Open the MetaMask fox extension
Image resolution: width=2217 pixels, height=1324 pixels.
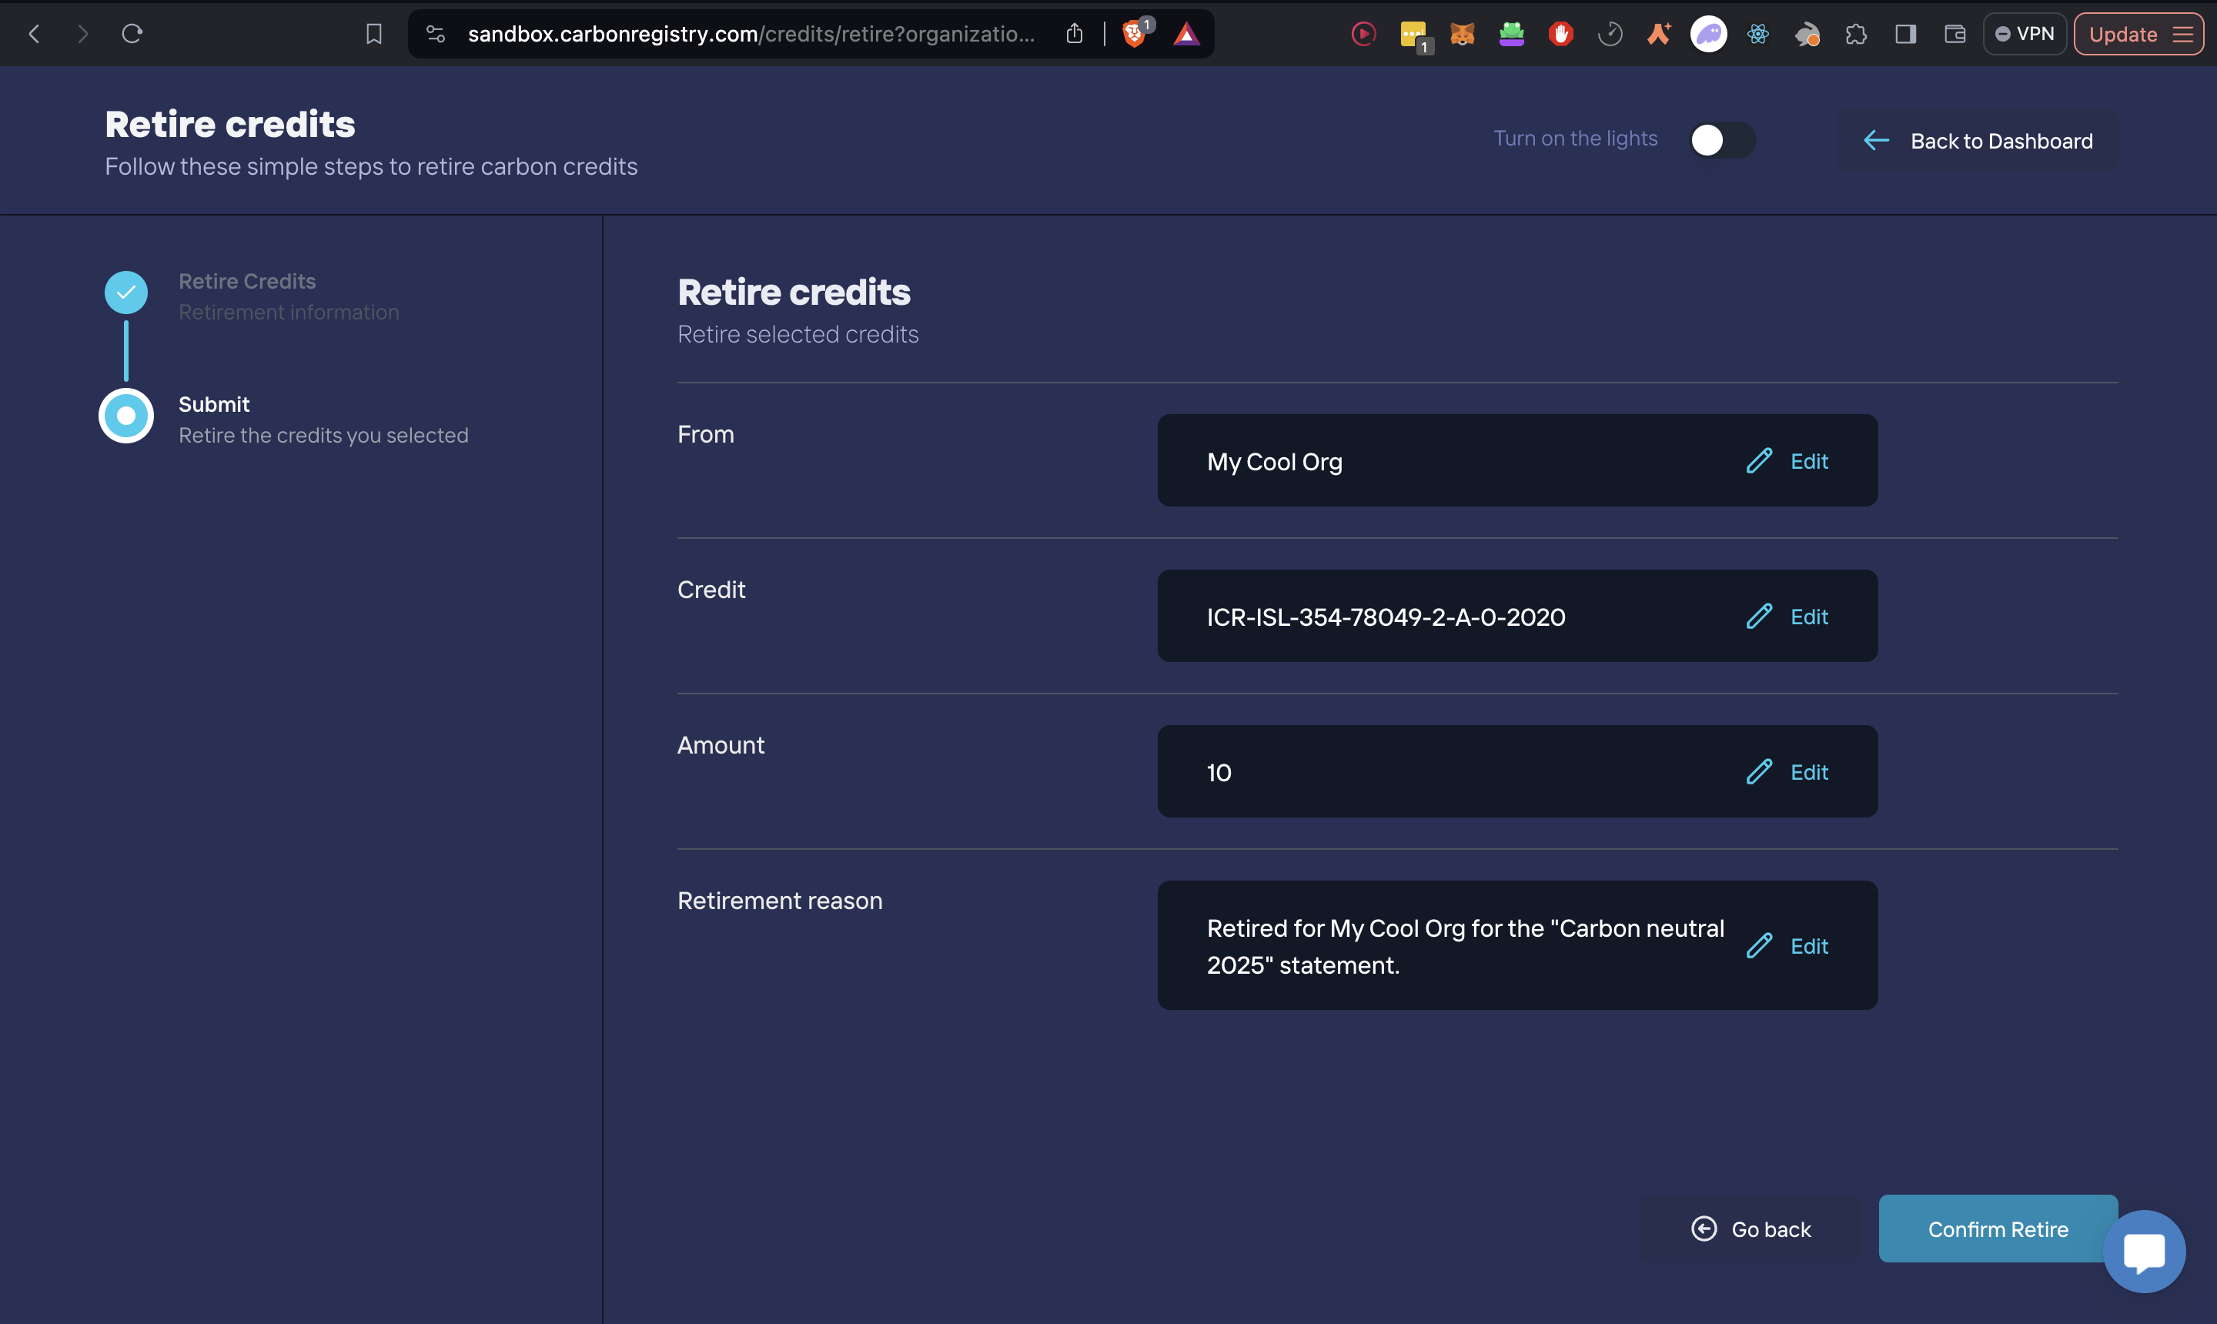click(x=1463, y=34)
